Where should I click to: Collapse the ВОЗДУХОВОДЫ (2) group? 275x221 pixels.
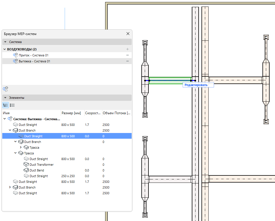click(5, 49)
